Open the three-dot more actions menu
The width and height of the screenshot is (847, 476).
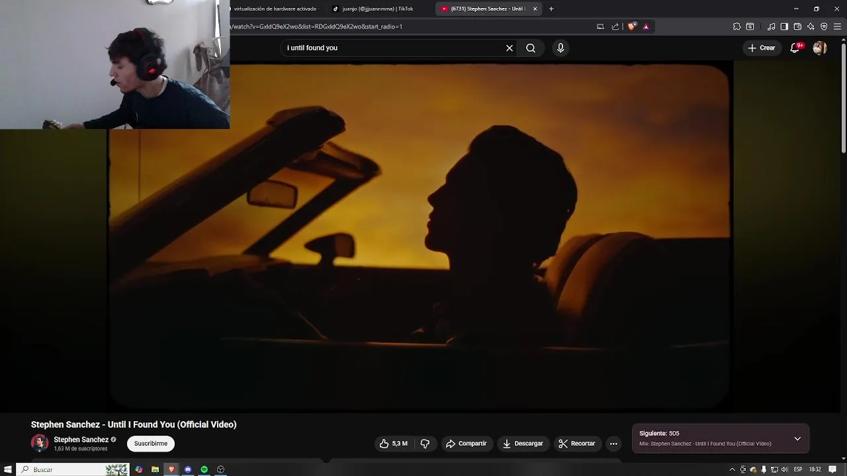(x=613, y=444)
